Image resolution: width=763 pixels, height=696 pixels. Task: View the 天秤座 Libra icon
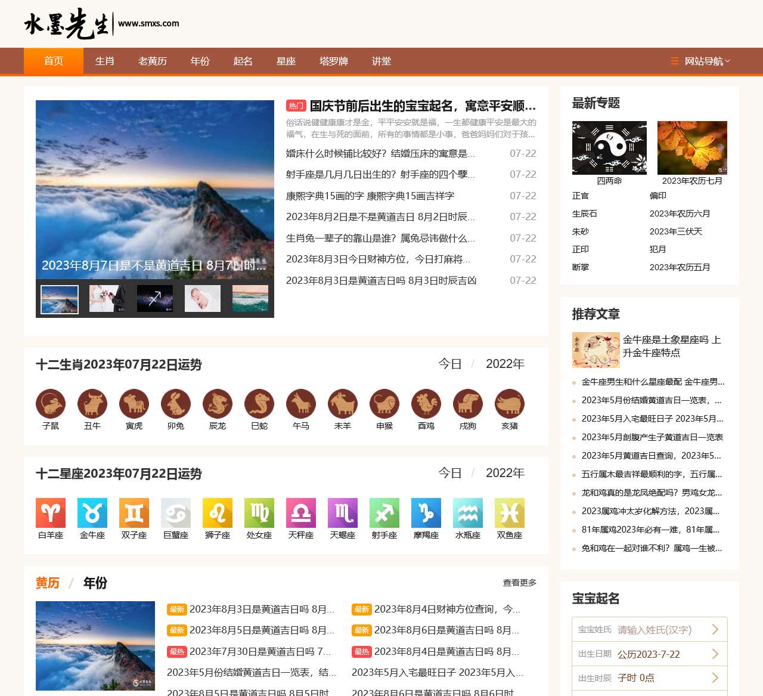[x=301, y=513]
